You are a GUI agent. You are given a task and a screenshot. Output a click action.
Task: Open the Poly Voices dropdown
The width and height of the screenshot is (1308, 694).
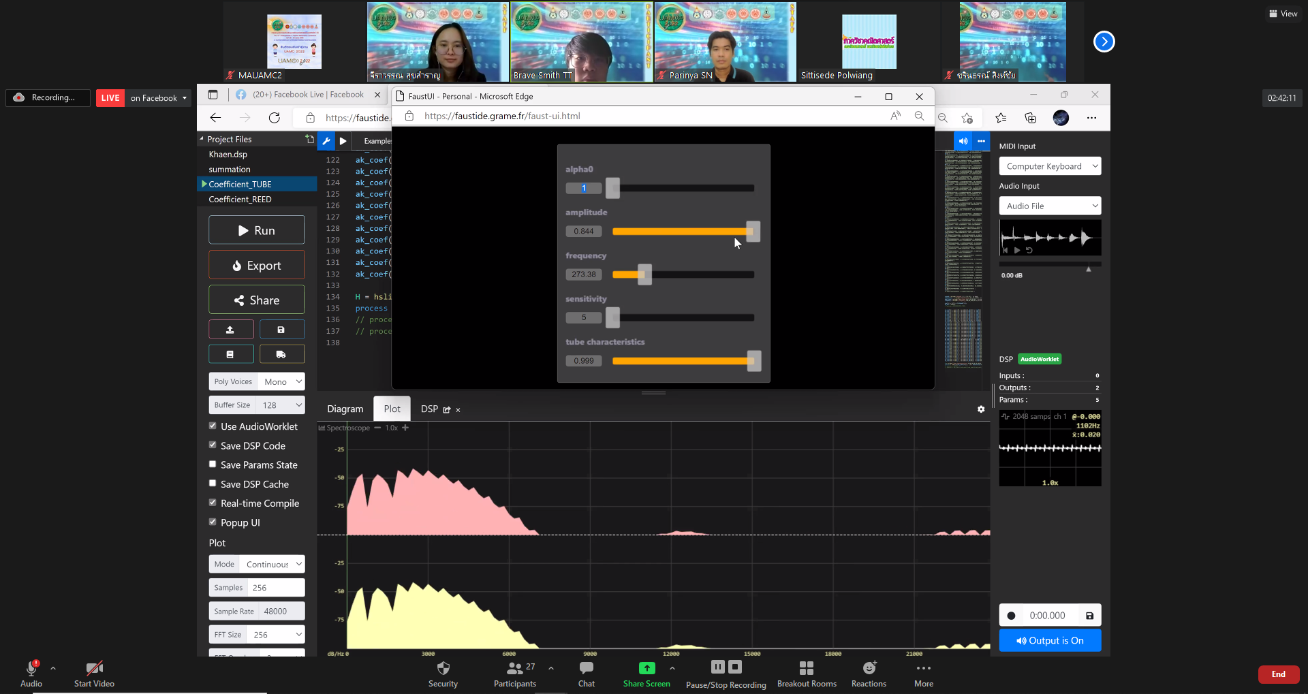coord(281,382)
